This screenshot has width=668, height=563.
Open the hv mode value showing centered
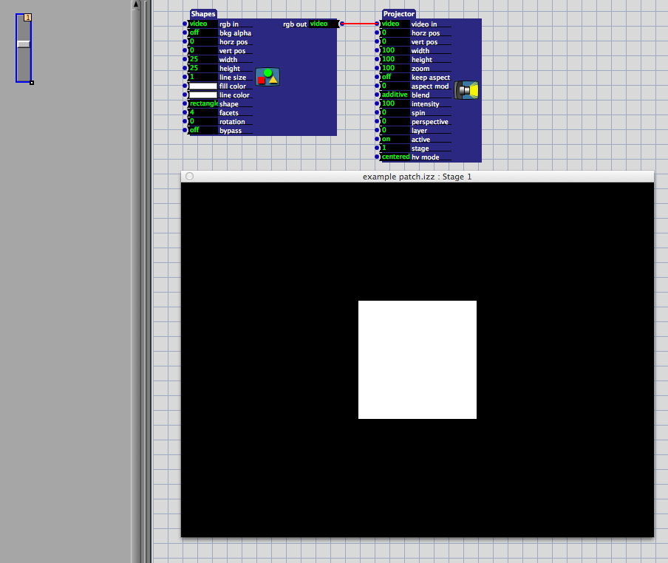pyautogui.click(x=395, y=157)
